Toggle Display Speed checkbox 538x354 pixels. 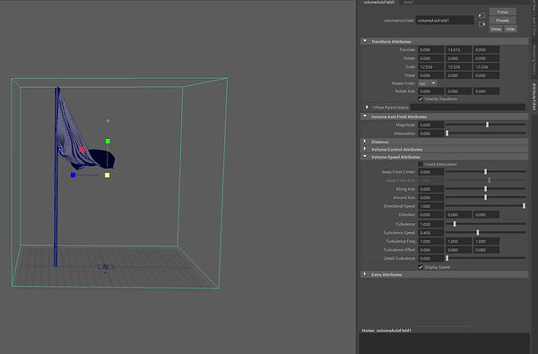[421, 267]
